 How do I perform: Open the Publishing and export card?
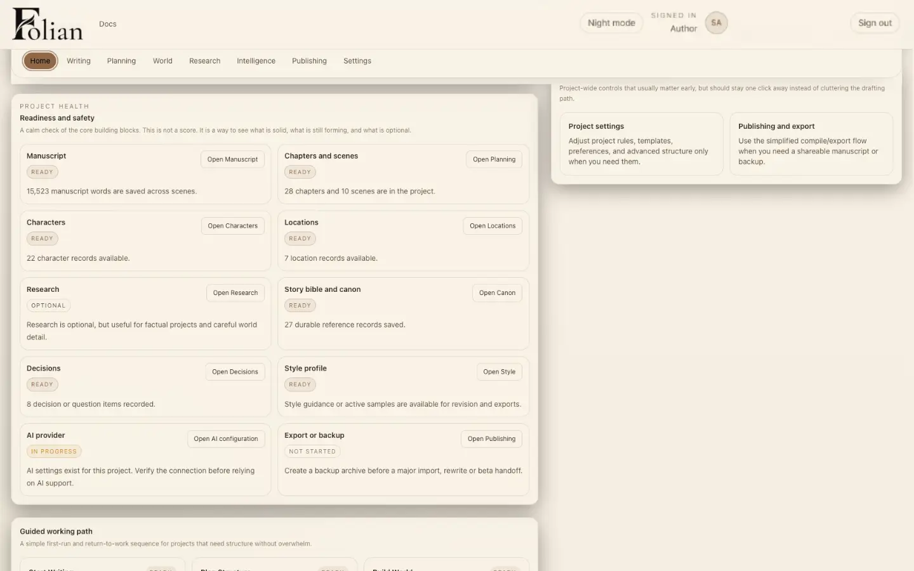[x=811, y=144]
